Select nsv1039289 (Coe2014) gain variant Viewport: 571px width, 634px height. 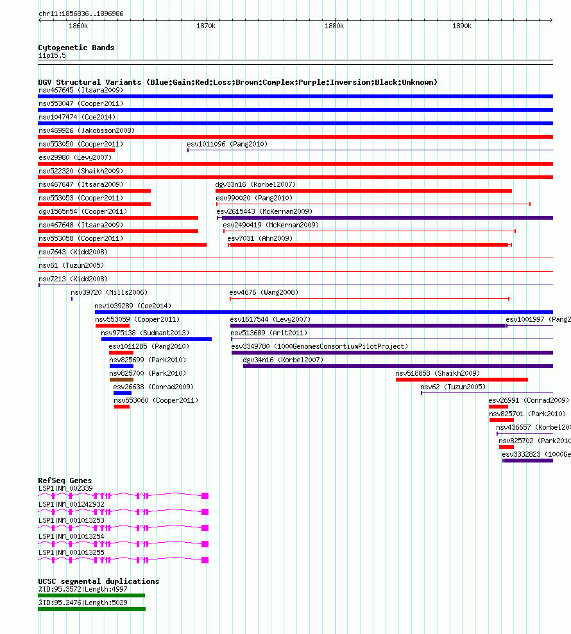point(133,306)
